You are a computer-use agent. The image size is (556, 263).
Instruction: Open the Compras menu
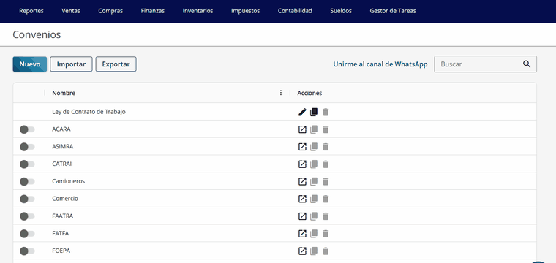coord(110,11)
